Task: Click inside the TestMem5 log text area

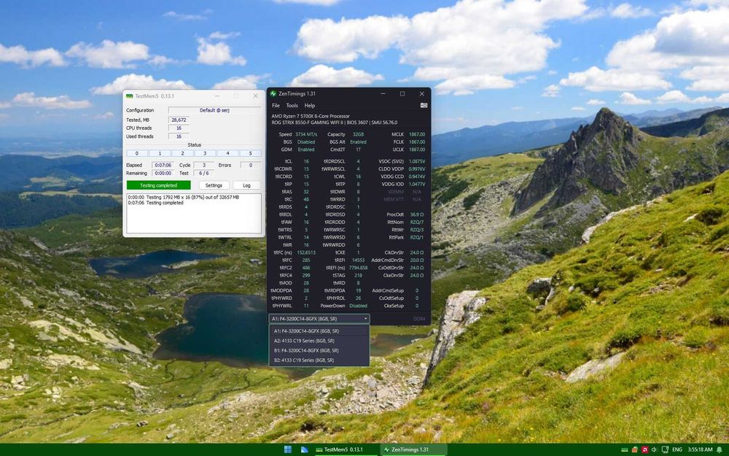Action: (194, 214)
